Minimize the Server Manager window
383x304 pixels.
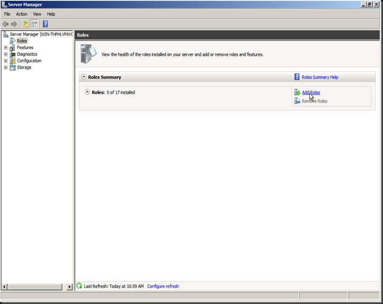point(364,4)
